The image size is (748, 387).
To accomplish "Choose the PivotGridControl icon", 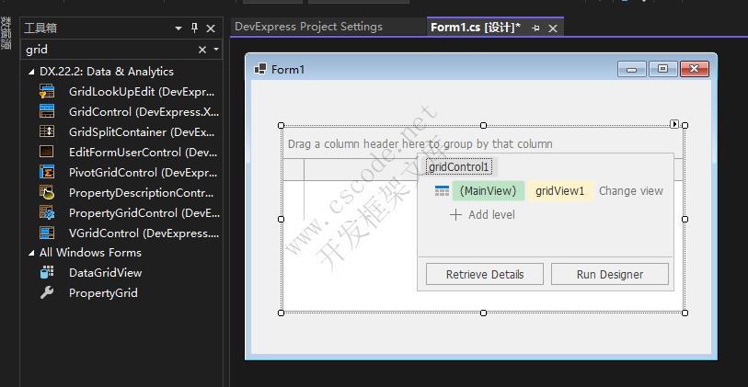I will click(x=47, y=172).
